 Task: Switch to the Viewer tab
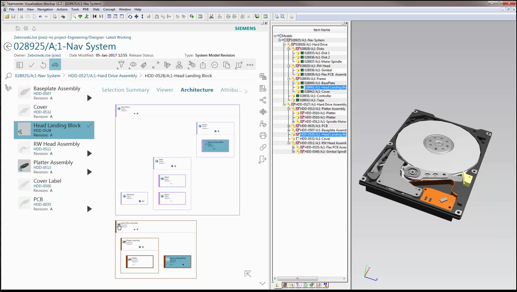(165, 90)
